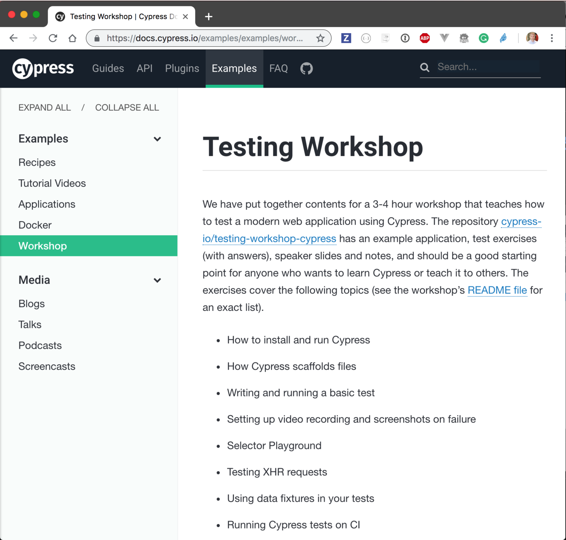566x540 pixels.
Task: Click the Vue devtools extension icon
Action: [444, 38]
